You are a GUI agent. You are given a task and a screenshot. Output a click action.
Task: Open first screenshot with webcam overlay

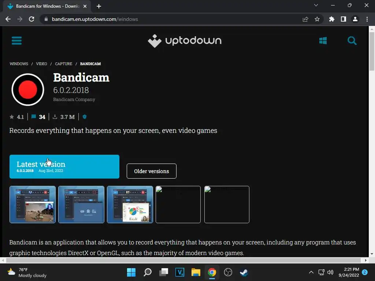coord(33,205)
